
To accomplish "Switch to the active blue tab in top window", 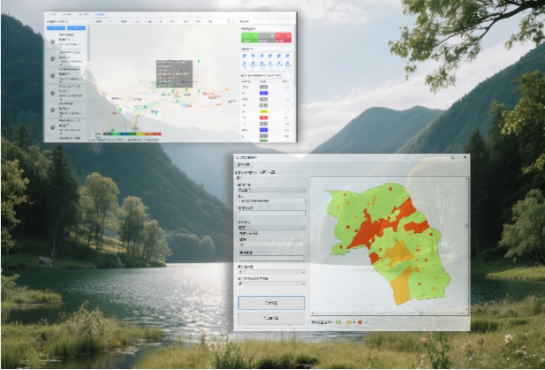I will click(x=99, y=16).
